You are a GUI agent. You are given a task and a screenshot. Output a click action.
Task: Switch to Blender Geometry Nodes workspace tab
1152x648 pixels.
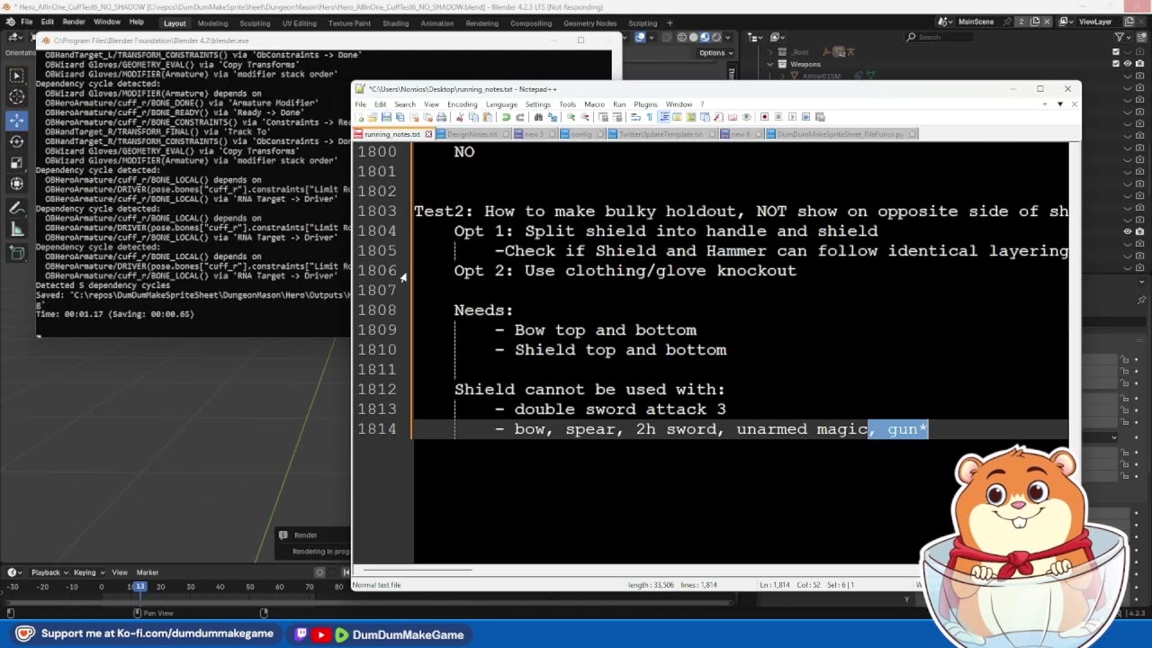coord(589,22)
